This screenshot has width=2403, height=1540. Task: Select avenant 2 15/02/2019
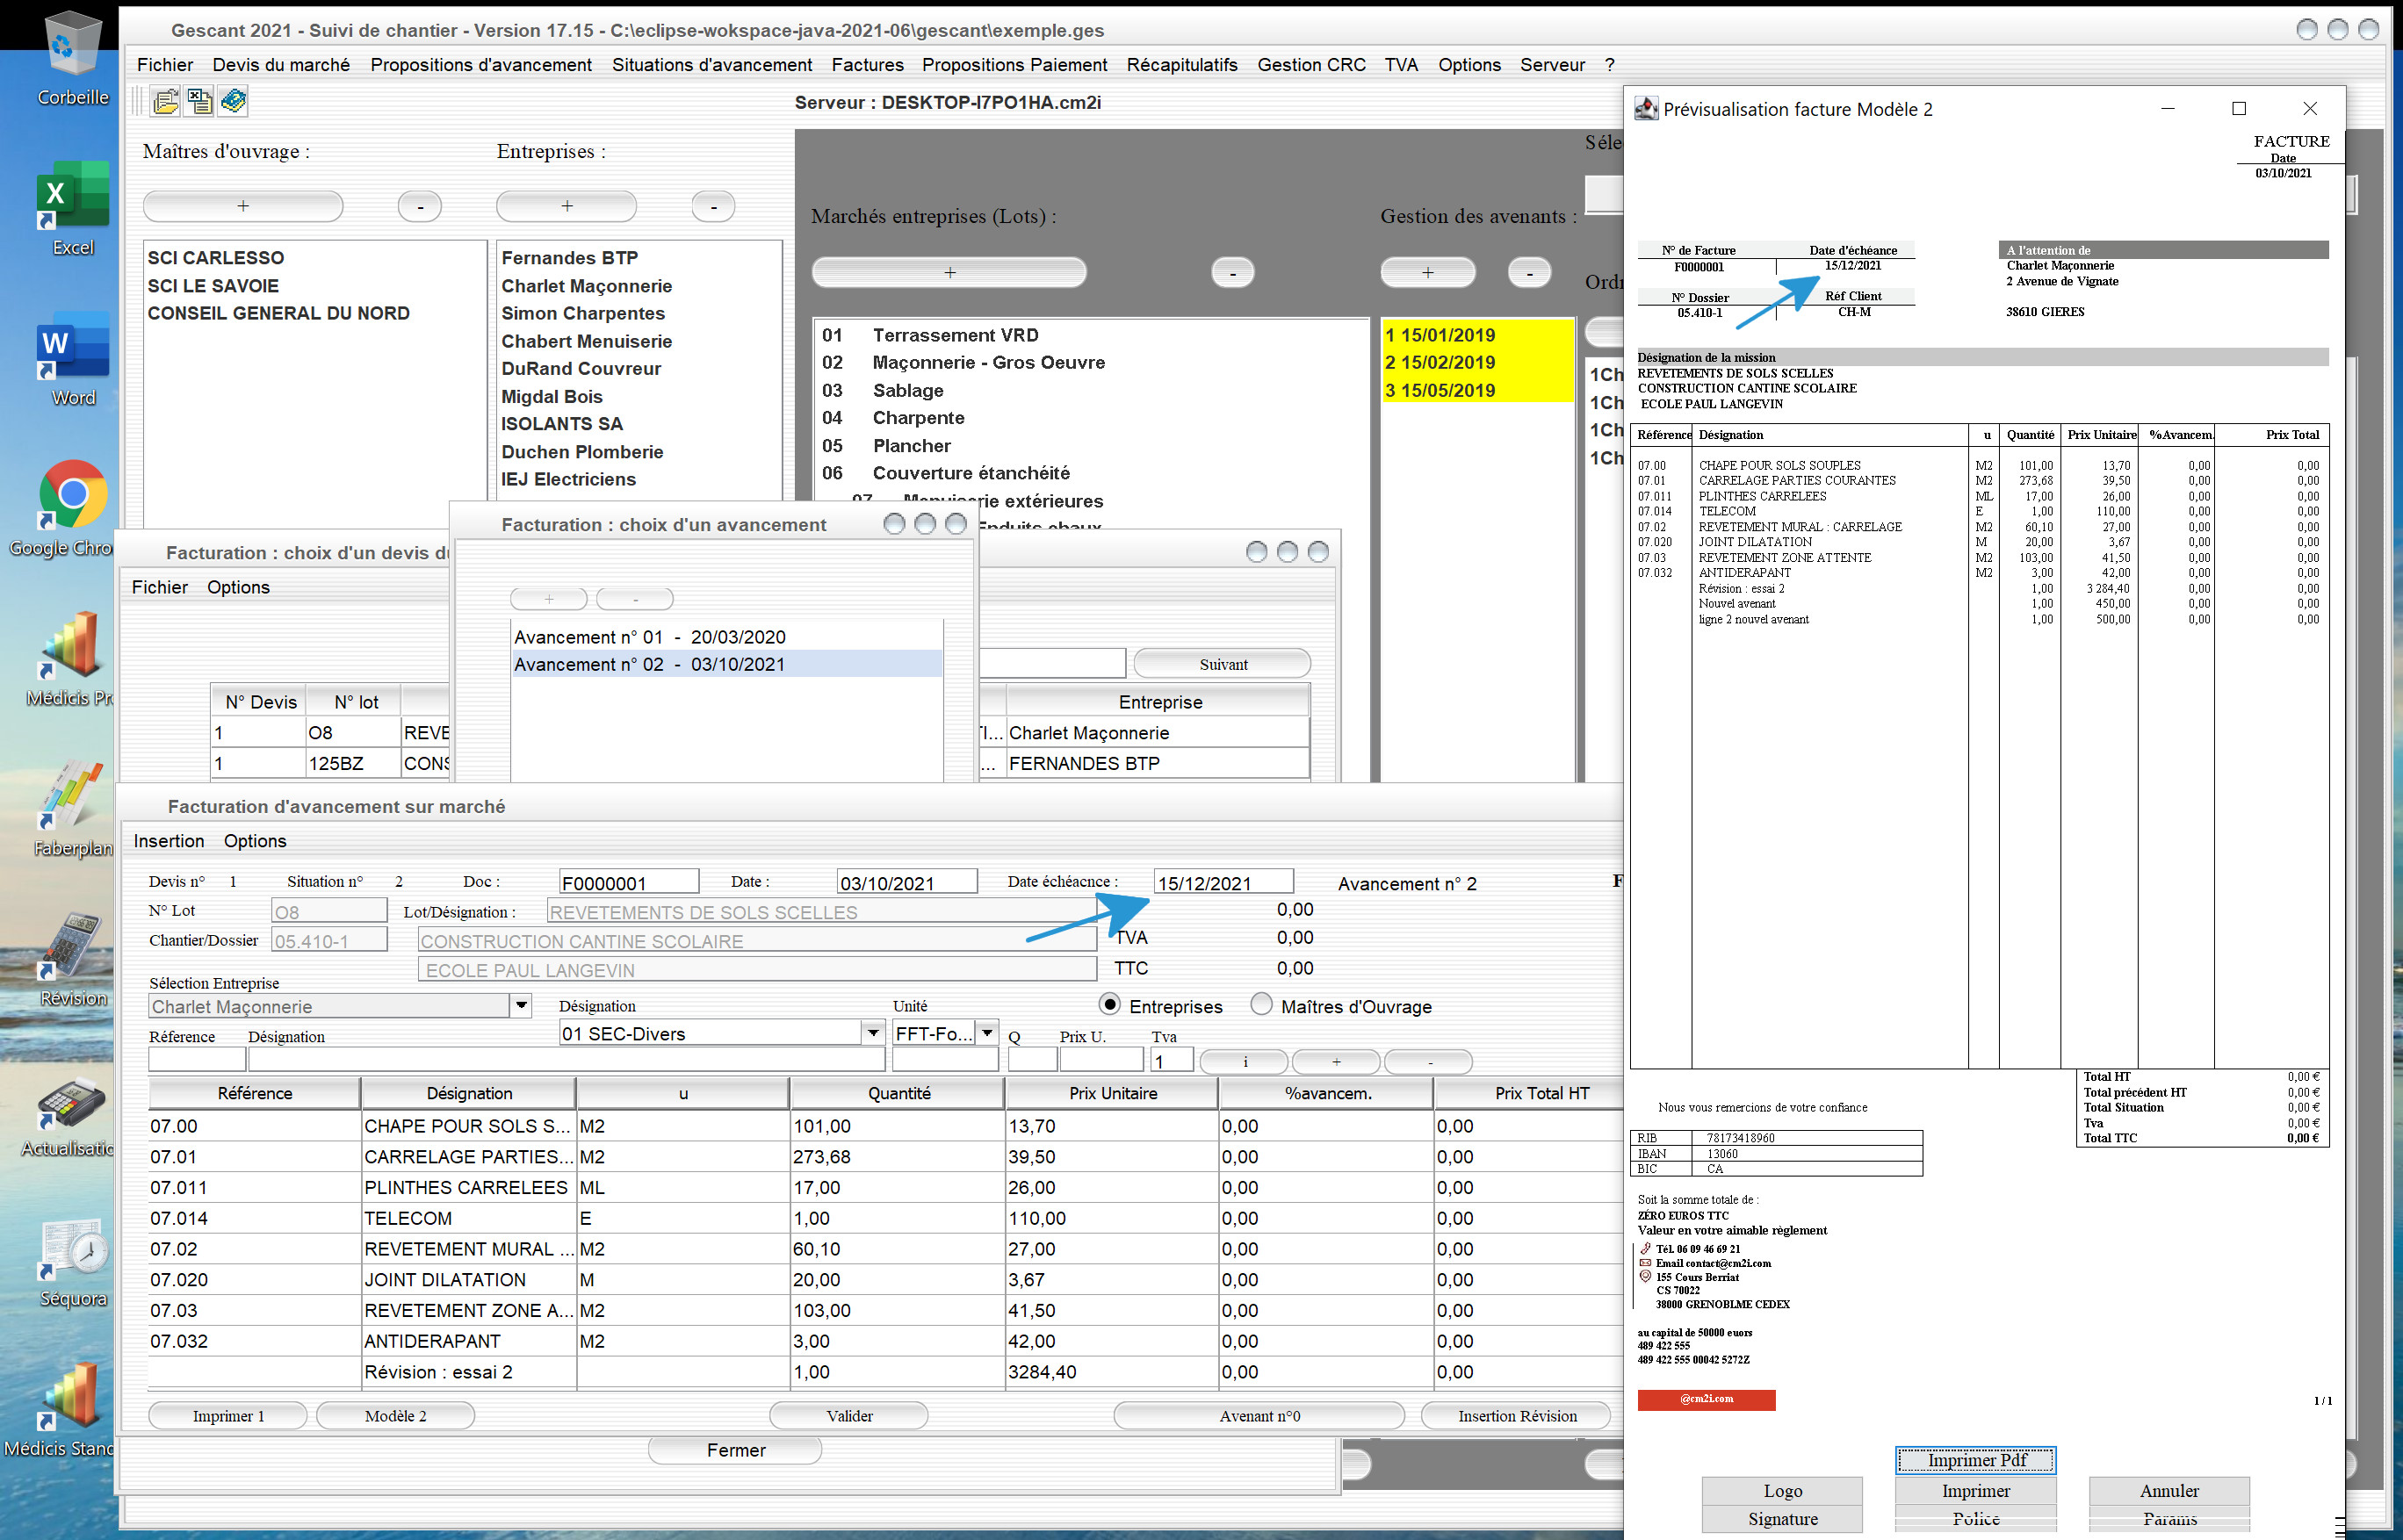click(1476, 362)
